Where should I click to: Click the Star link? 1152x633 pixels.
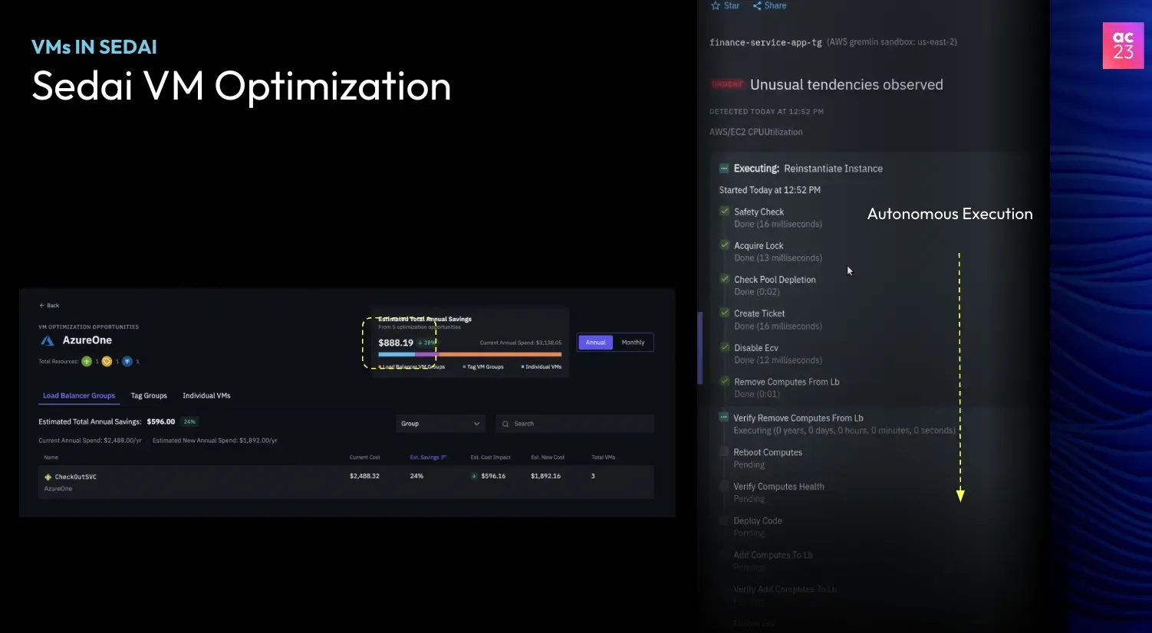click(x=725, y=5)
